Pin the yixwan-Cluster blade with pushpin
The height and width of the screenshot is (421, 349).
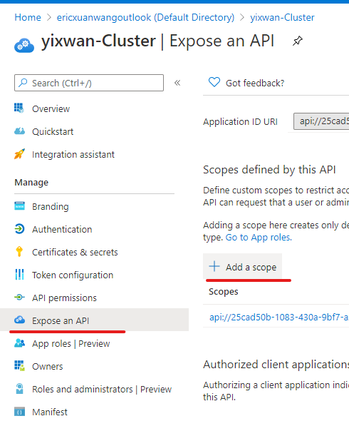[x=297, y=41]
